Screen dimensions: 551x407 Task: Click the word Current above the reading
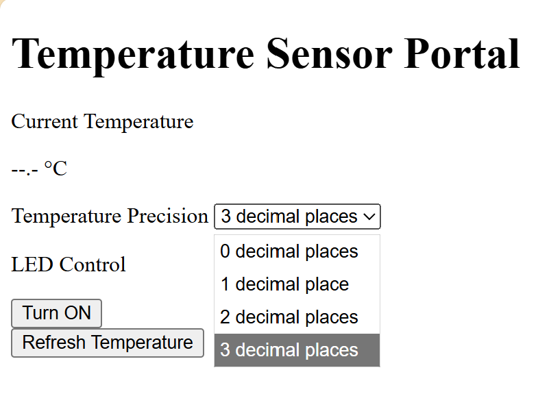tap(45, 122)
